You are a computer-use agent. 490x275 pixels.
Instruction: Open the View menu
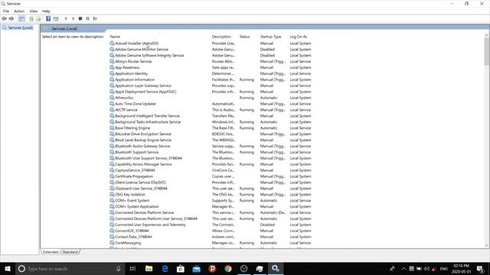[x=34, y=11]
